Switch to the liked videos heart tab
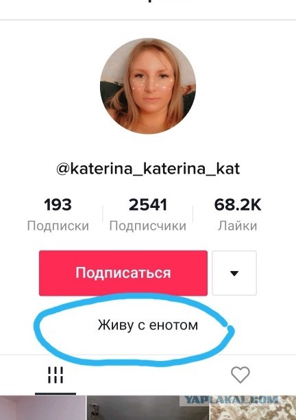The image size is (296, 420). pyautogui.click(x=240, y=375)
